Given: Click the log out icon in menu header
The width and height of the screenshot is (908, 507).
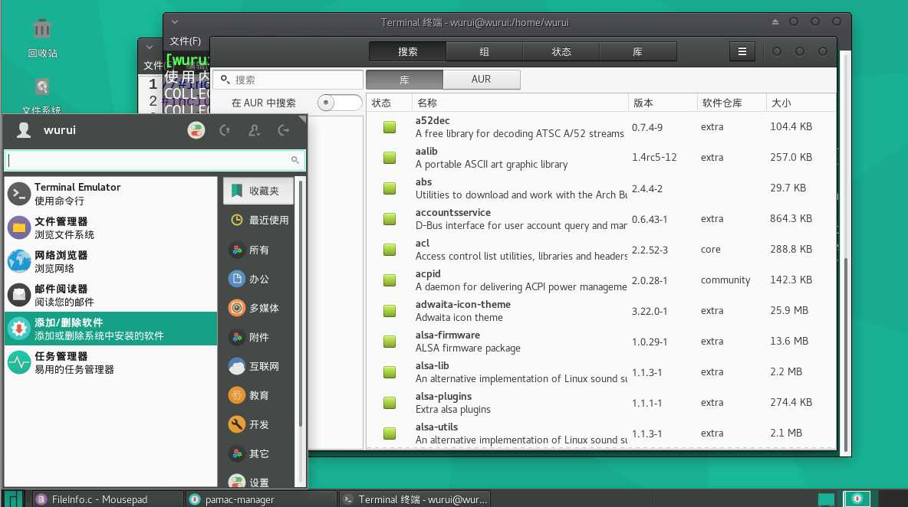Looking at the screenshot, I should [x=284, y=130].
